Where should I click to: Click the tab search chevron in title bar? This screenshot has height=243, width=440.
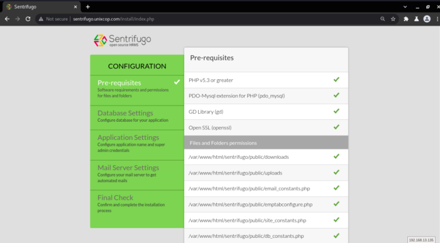(405, 7)
